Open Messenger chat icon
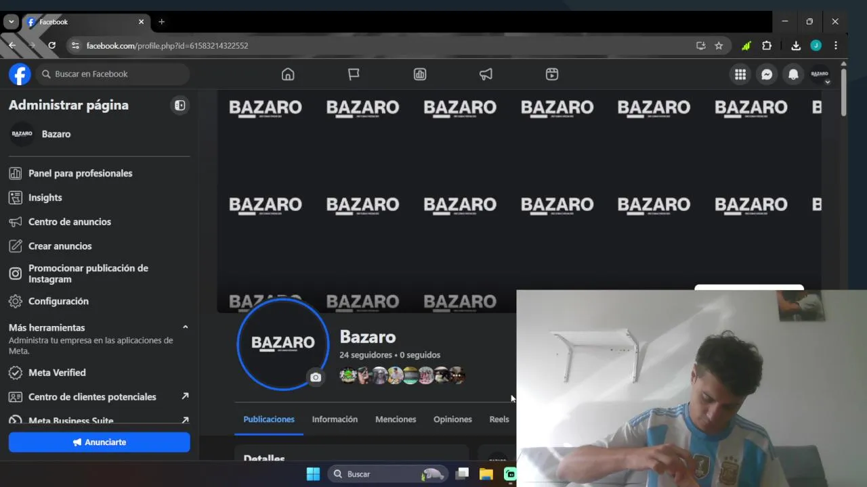 point(767,74)
